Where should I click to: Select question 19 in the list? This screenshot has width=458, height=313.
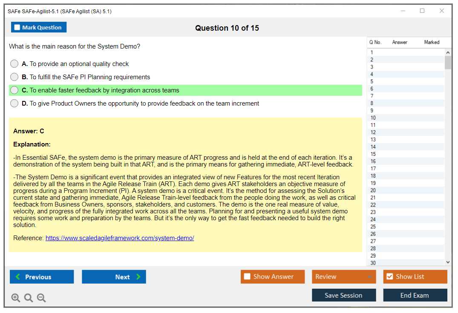click(x=406, y=183)
